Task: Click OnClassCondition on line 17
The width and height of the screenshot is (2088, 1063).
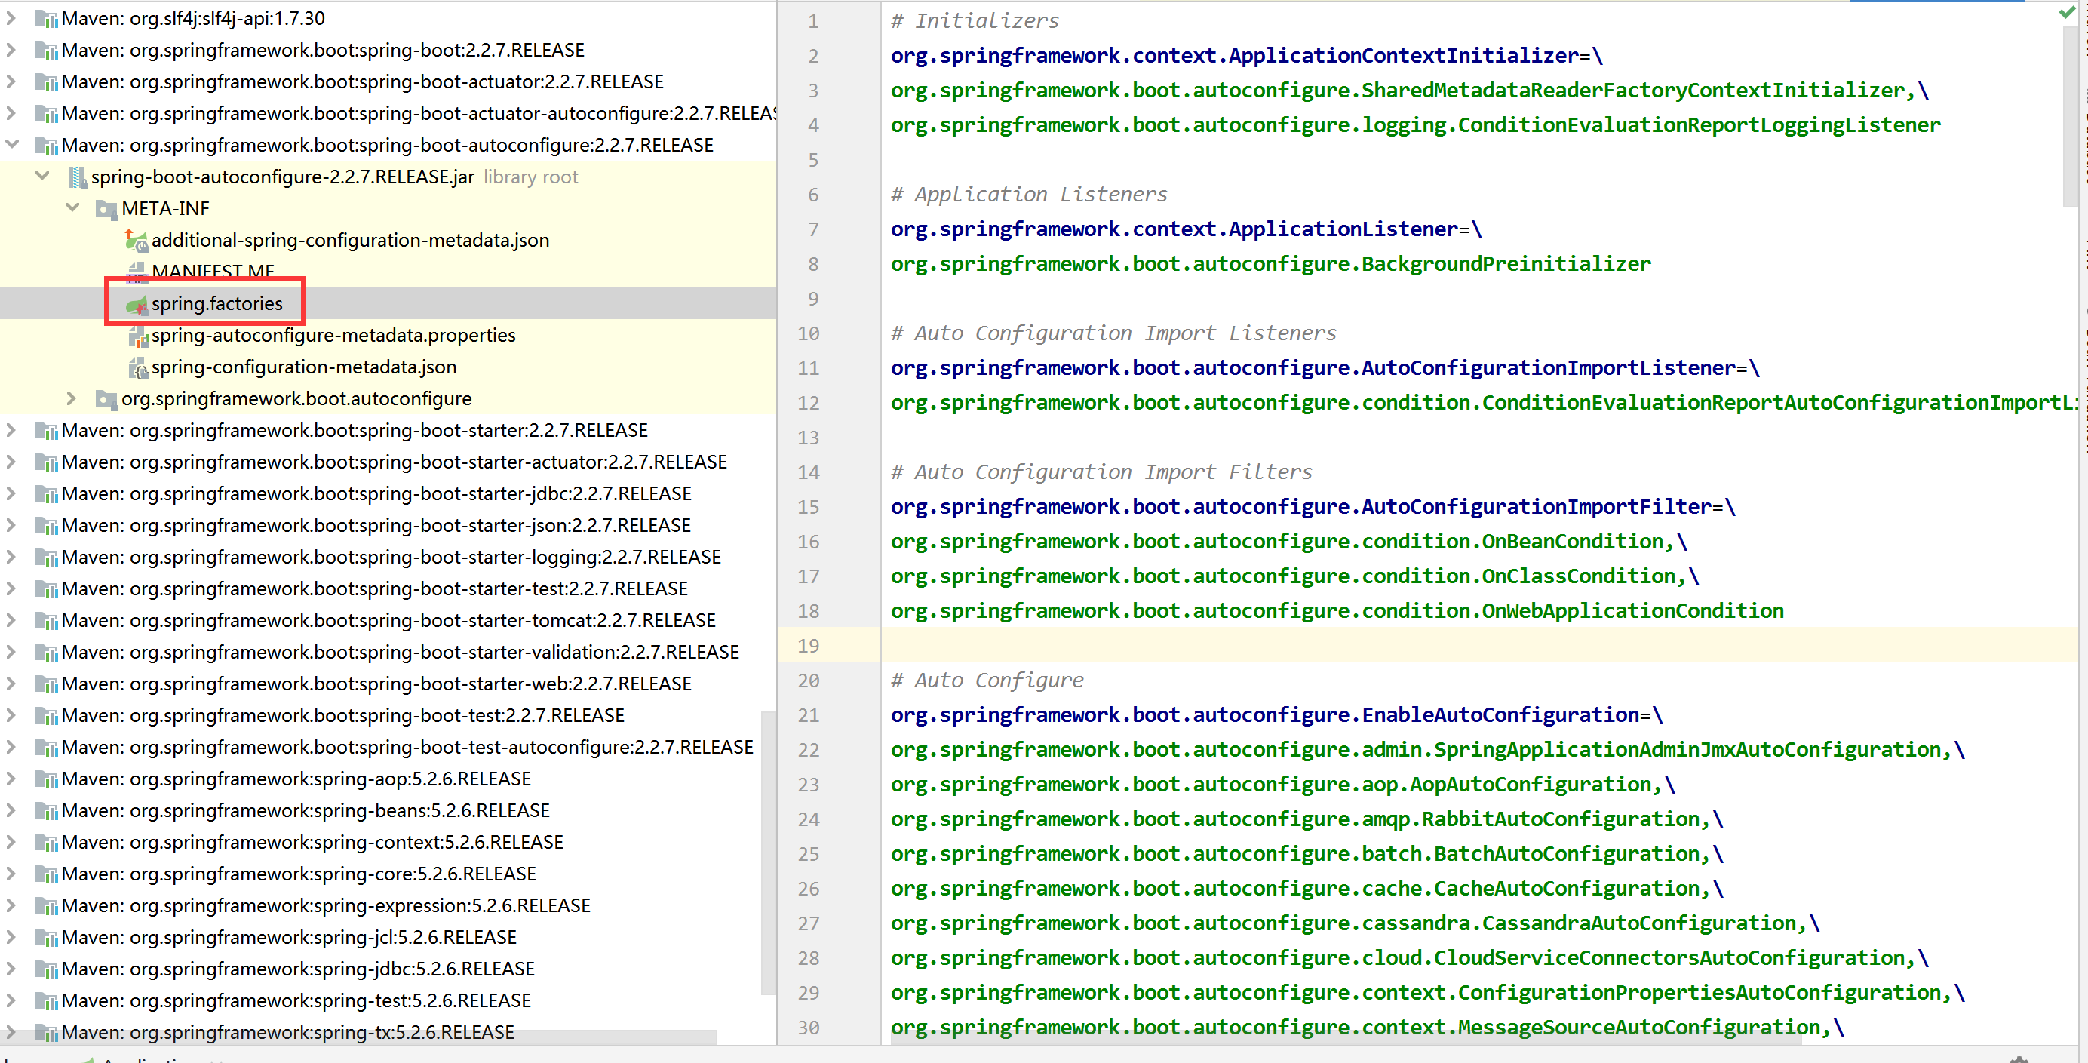Action: click(x=1579, y=577)
